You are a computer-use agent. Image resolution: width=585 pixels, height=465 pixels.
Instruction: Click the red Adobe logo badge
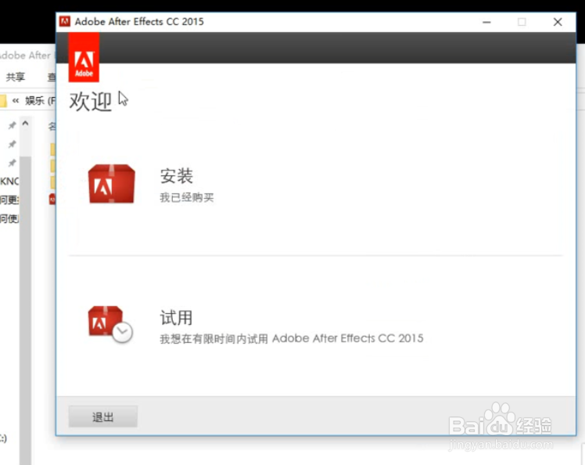click(x=84, y=57)
